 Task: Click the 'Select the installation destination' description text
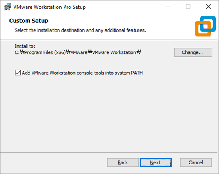[80, 30]
